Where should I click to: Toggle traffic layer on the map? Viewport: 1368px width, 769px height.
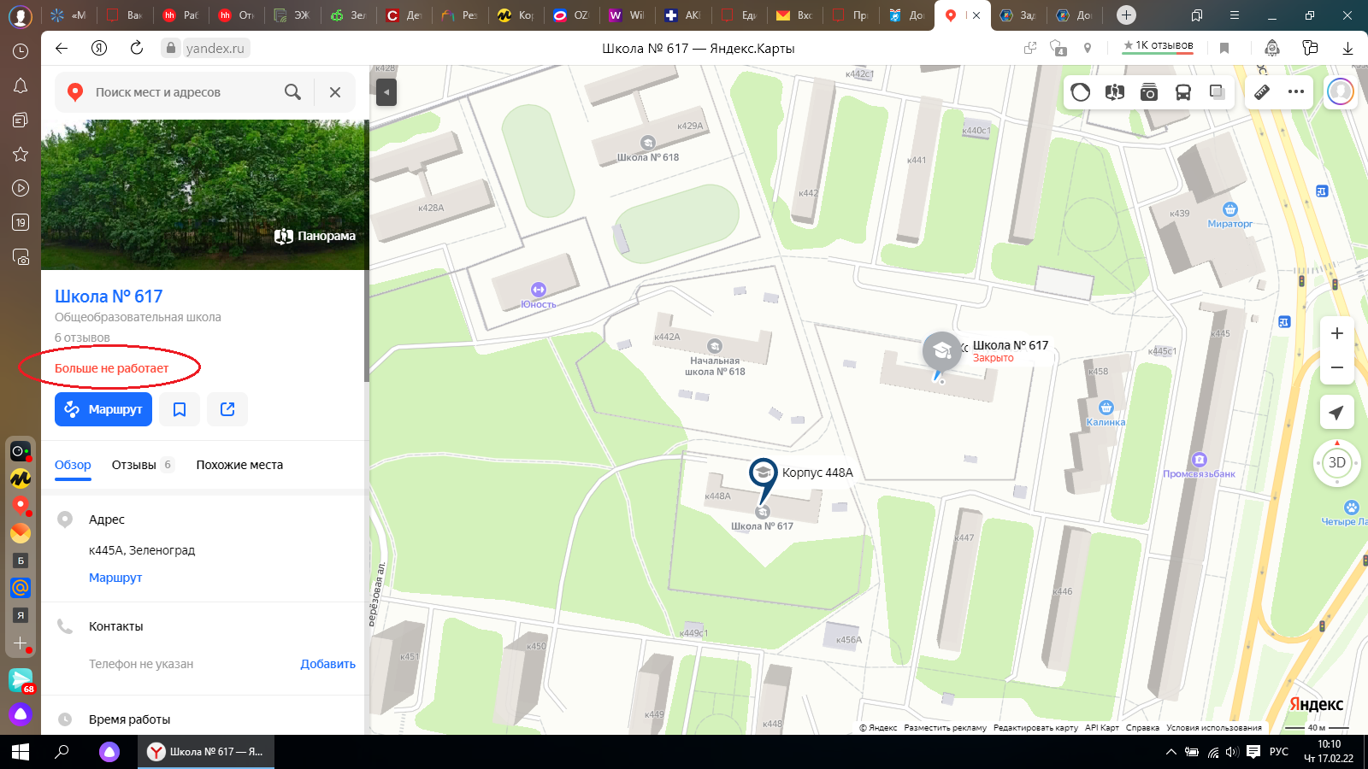1081,92
